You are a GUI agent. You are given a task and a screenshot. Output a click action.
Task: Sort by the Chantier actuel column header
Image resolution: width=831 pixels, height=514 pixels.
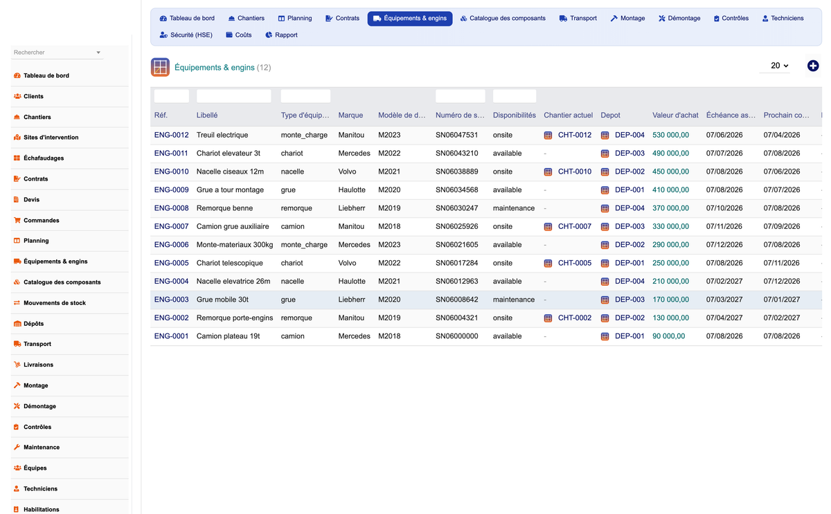pyautogui.click(x=569, y=116)
